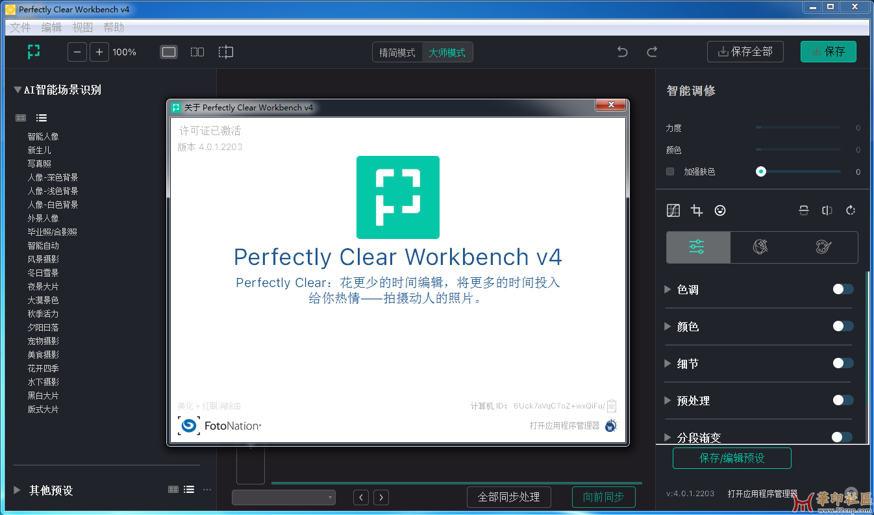Open the dropdown in the bottom bar
The height and width of the screenshot is (515, 874).
point(284,497)
